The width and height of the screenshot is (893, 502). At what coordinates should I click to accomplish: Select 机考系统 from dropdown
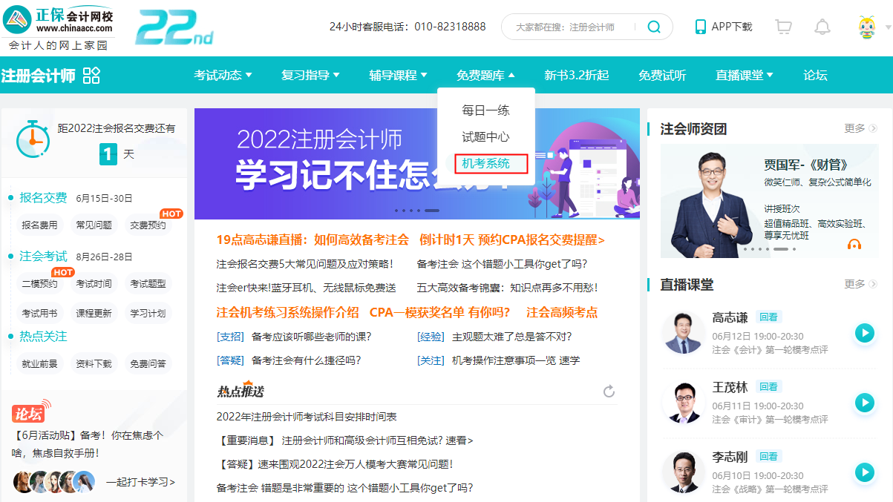click(486, 164)
